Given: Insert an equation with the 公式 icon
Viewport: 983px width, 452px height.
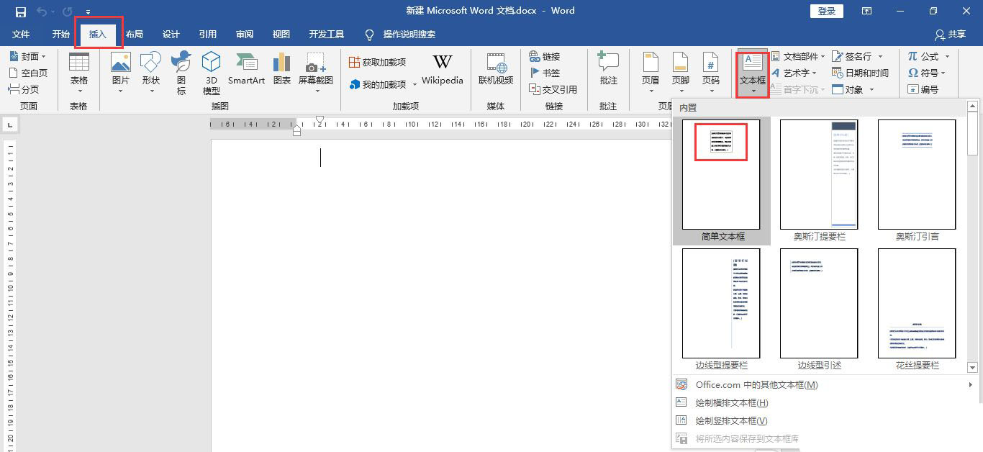Looking at the screenshot, I should point(928,57).
